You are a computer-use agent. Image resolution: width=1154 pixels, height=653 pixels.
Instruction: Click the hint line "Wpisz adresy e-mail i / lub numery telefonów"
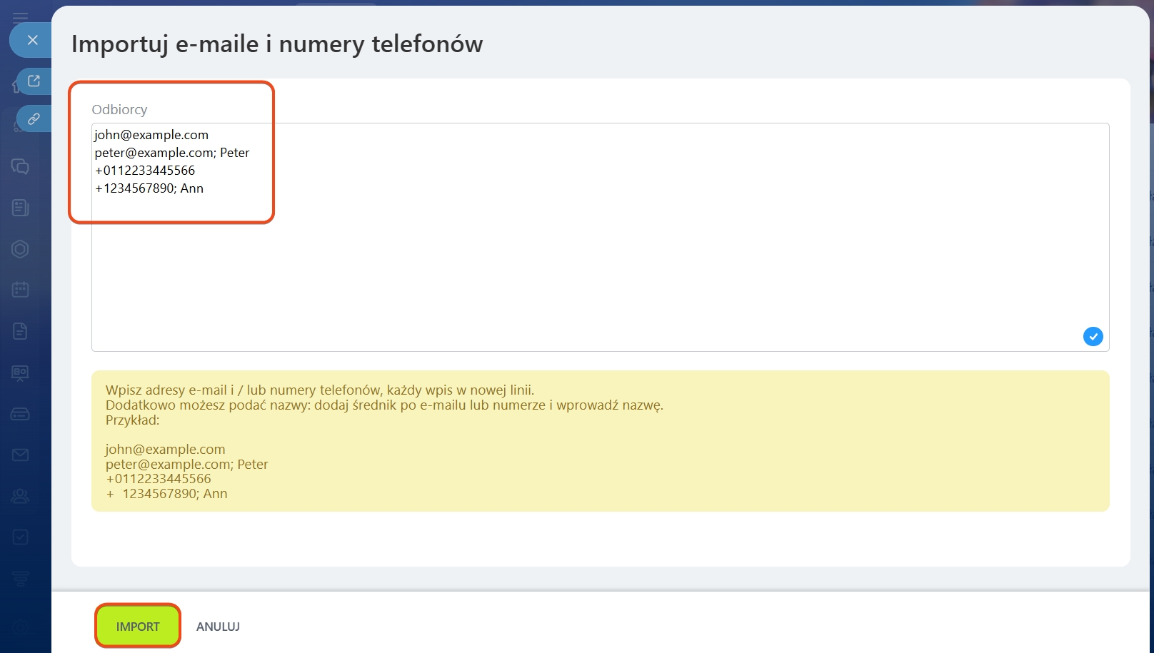click(320, 390)
